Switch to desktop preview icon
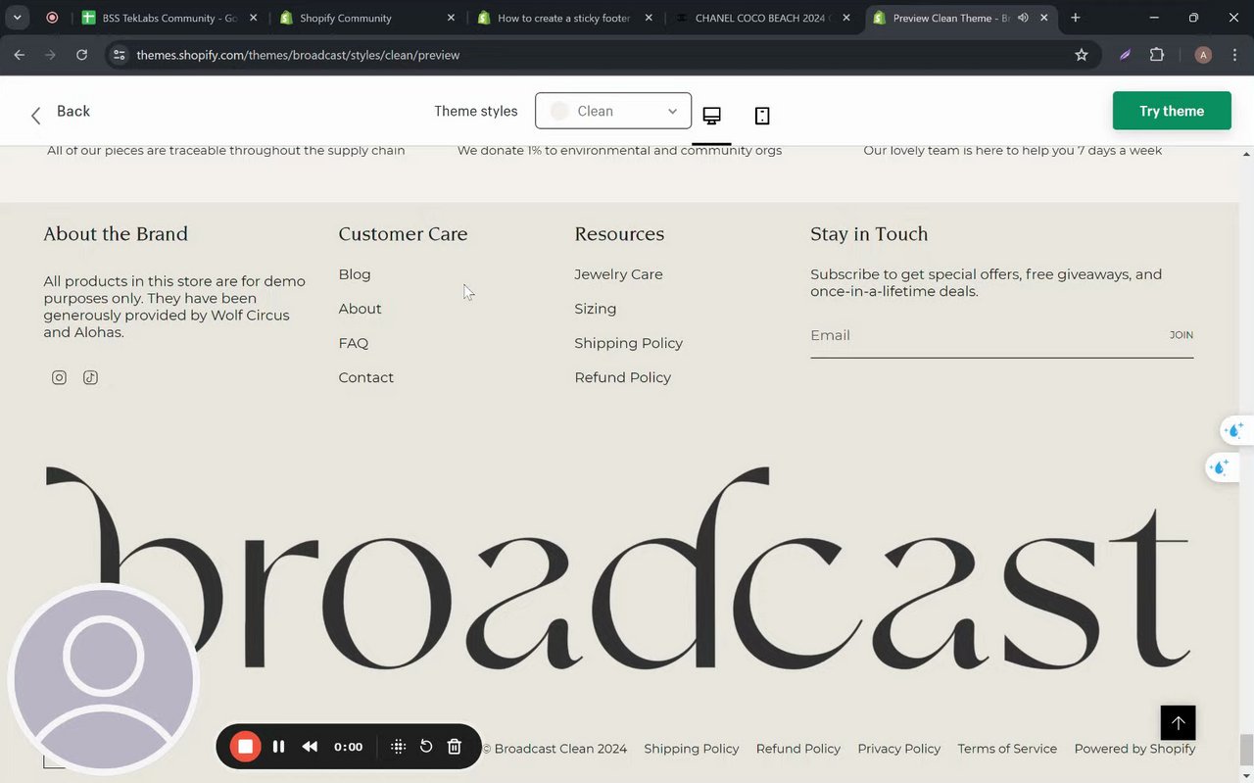Screen dimensions: 1254x783 [712, 116]
